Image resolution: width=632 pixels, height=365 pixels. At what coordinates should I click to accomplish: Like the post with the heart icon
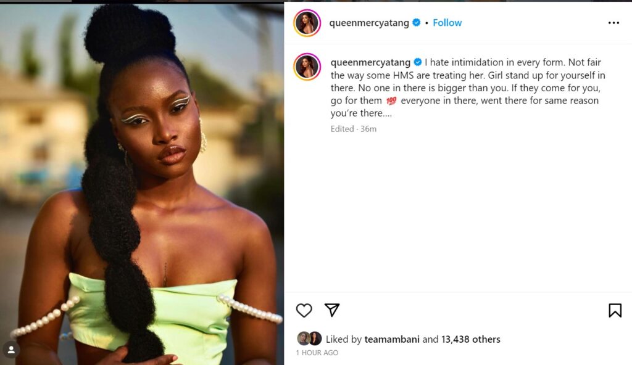[304, 310]
